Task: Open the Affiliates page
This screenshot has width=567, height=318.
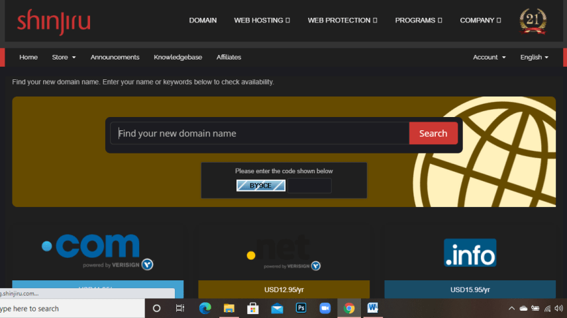Action: 229,58
